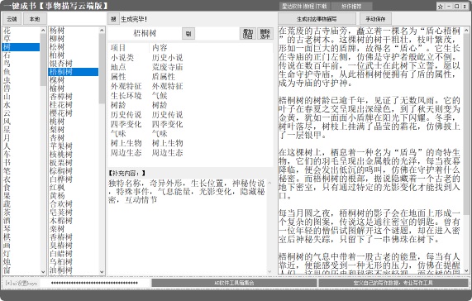Click the ai设置keys label
The image size is (472, 301).
[x=21, y=283]
